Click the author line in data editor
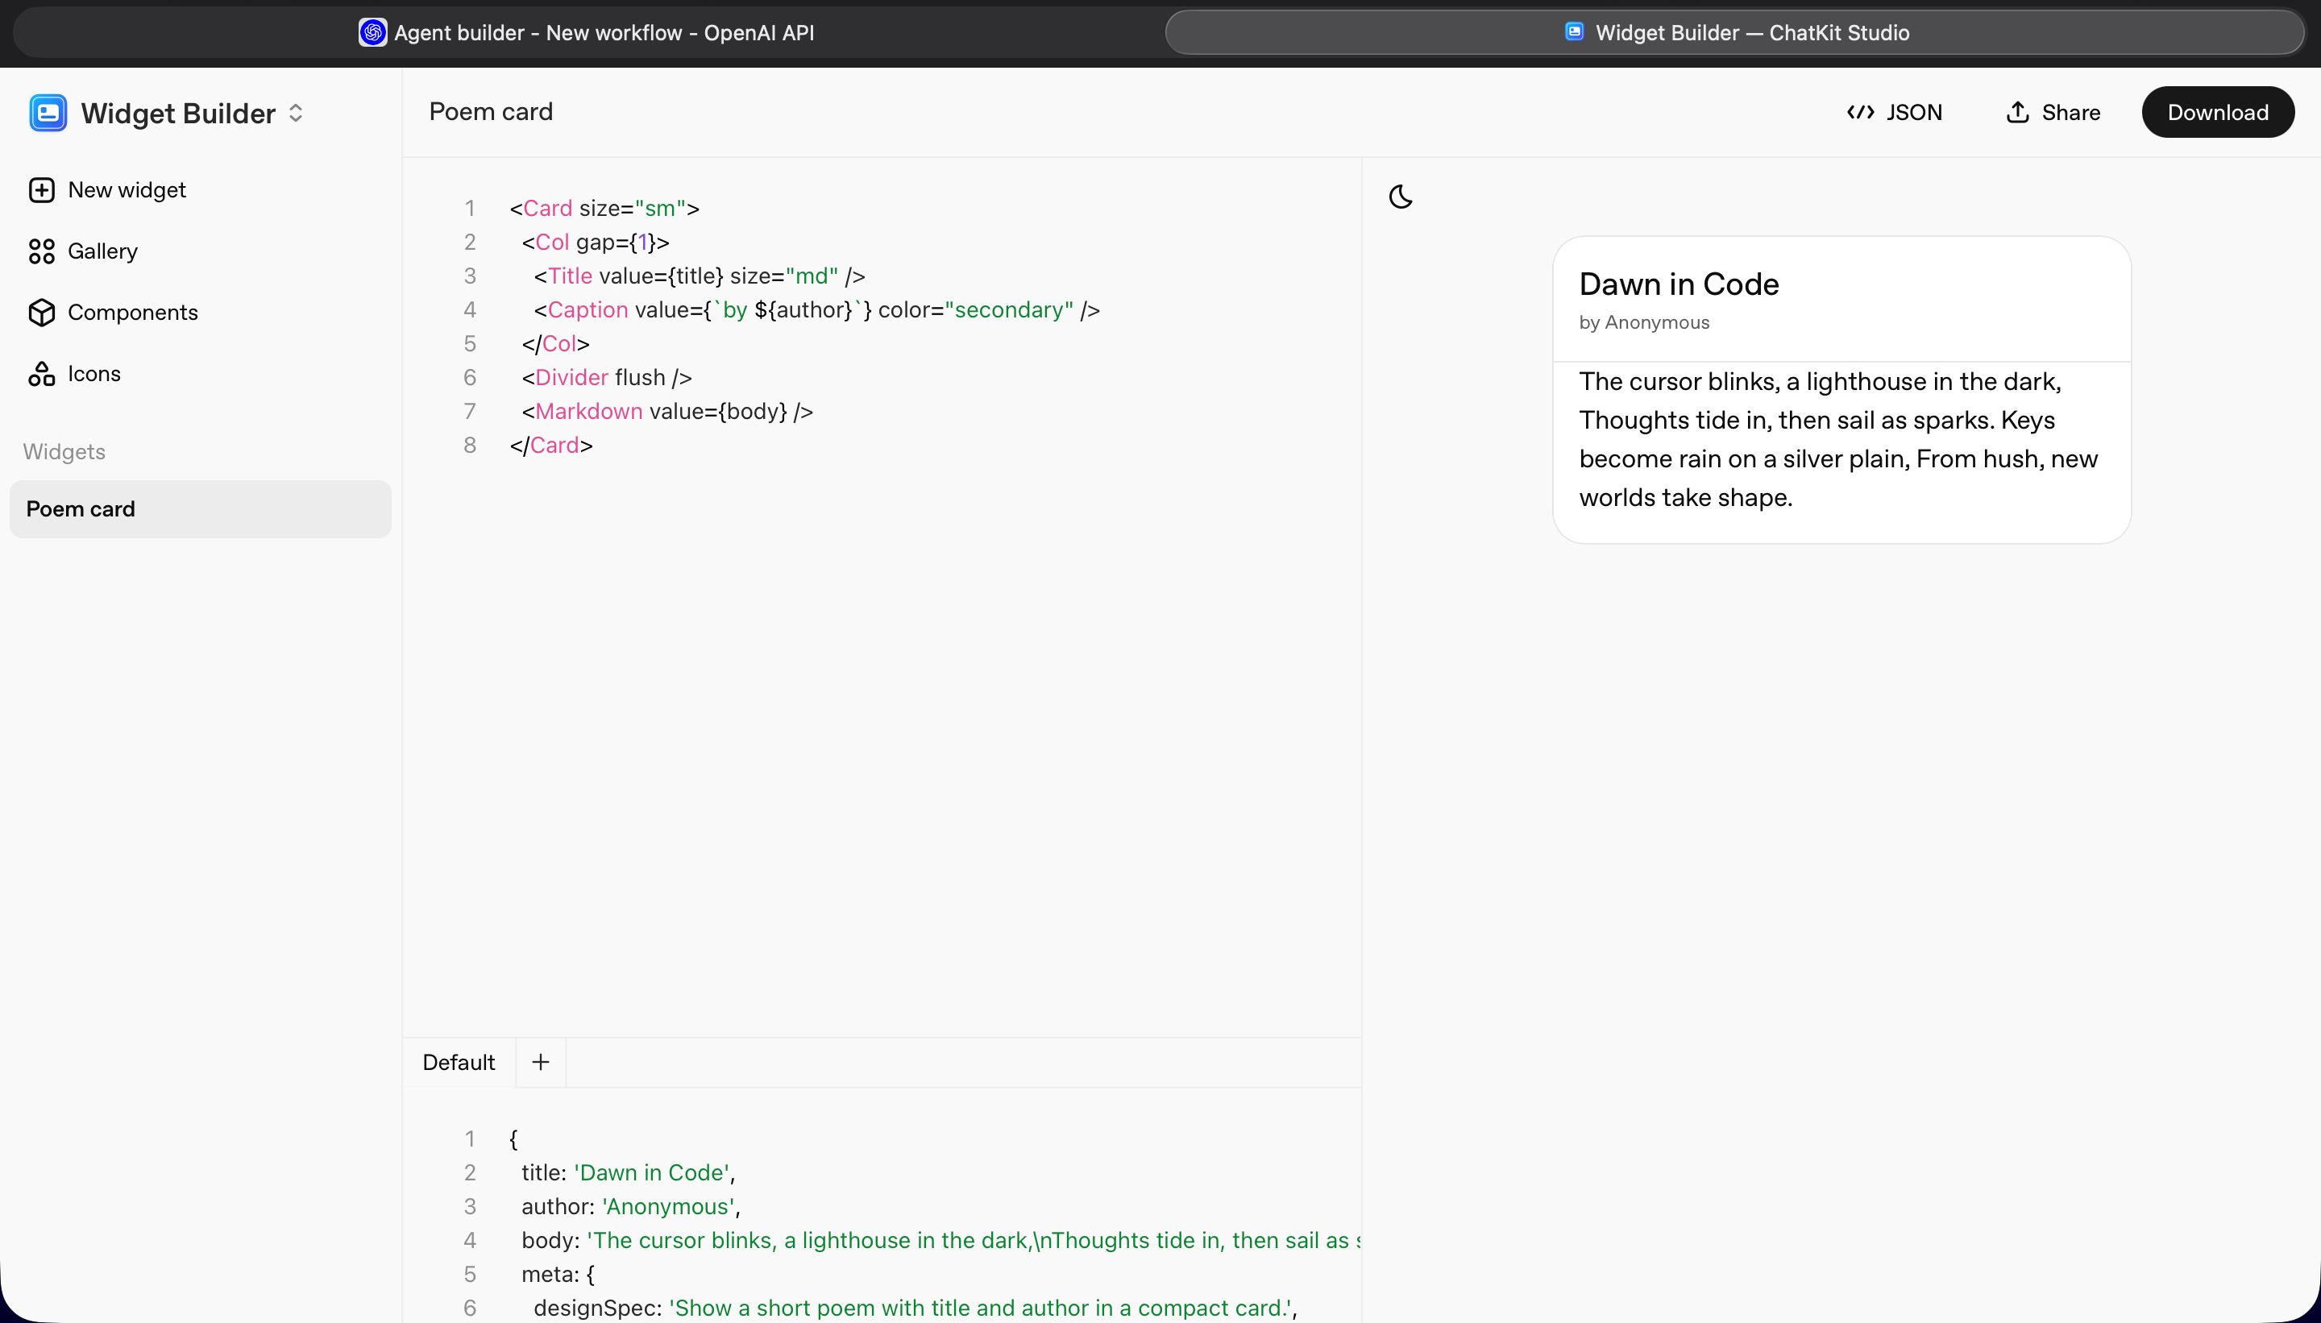Image resolution: width=2321 pixels, height=1323 pixels. click(631, 1207)
